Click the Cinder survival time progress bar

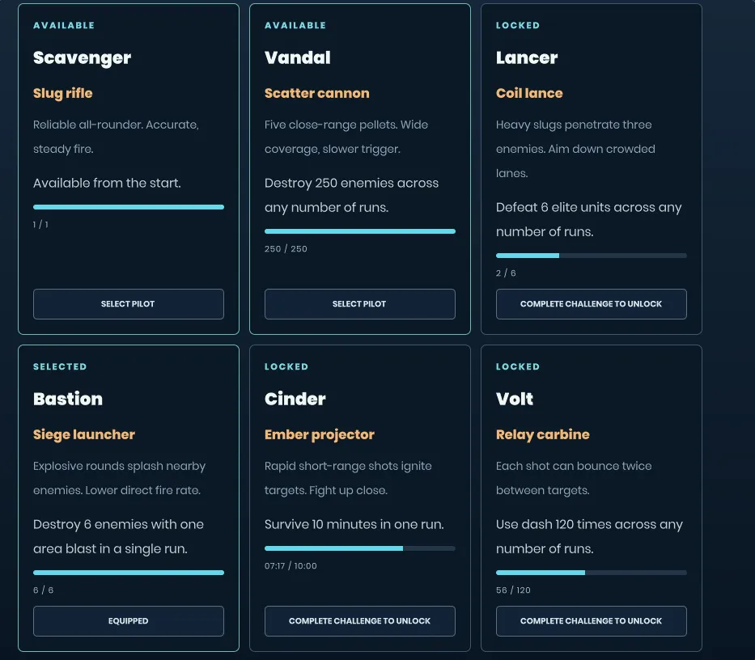359,548
